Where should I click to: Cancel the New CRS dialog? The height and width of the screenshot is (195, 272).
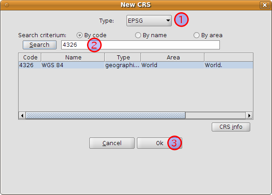point(112,143)
